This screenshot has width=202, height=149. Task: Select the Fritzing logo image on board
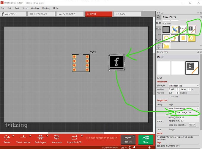pos(117,63)
